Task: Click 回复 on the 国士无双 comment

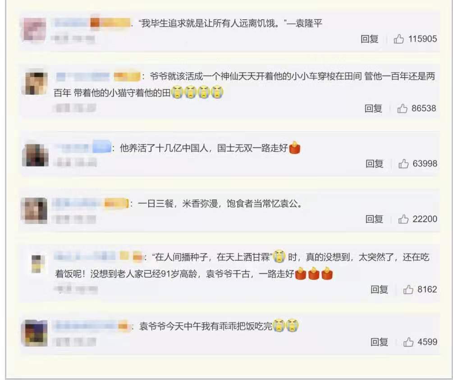Action: pos(375,164)
